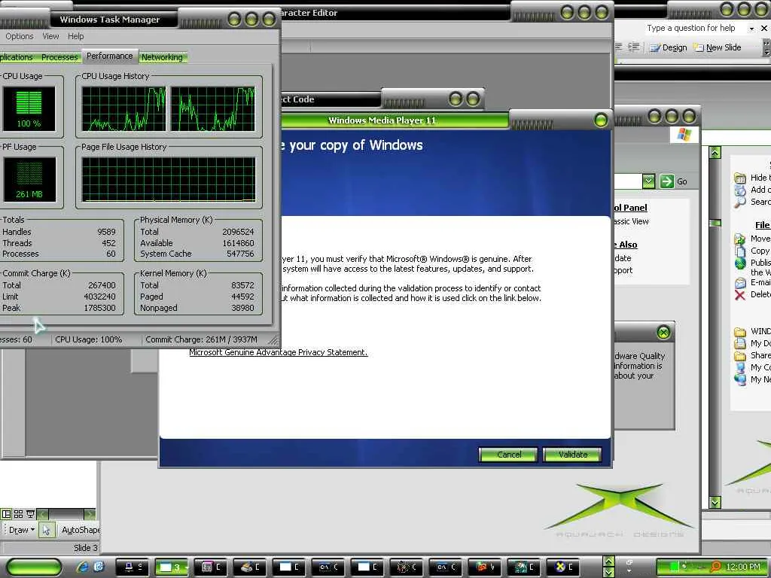Open Task Manager View menu

[x=50, y=36]
